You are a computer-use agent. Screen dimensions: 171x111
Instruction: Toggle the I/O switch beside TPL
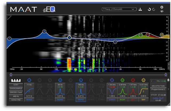click(153, 81)
